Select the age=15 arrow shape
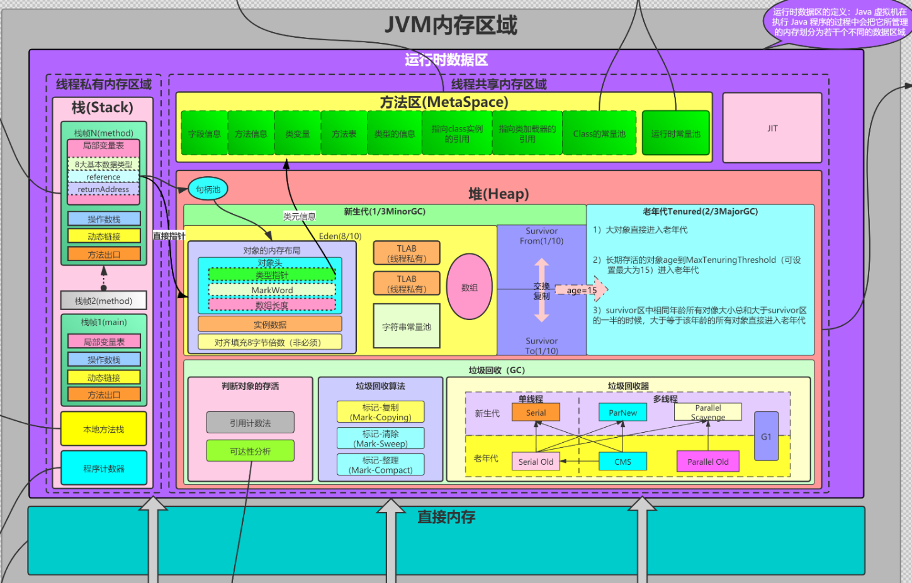Viewport: 912px width, 583px height. coord(582,290)
